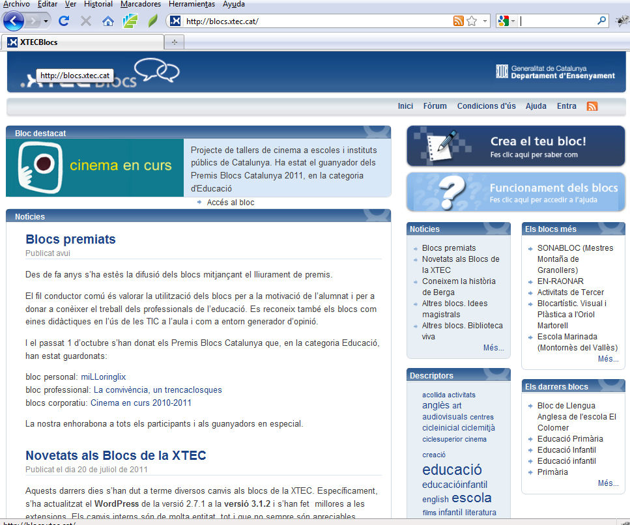Viewport: 630px width, 525px height.
Task: Click the 'Crea el teu bloc!' banner
Action: tap(515, 147)
